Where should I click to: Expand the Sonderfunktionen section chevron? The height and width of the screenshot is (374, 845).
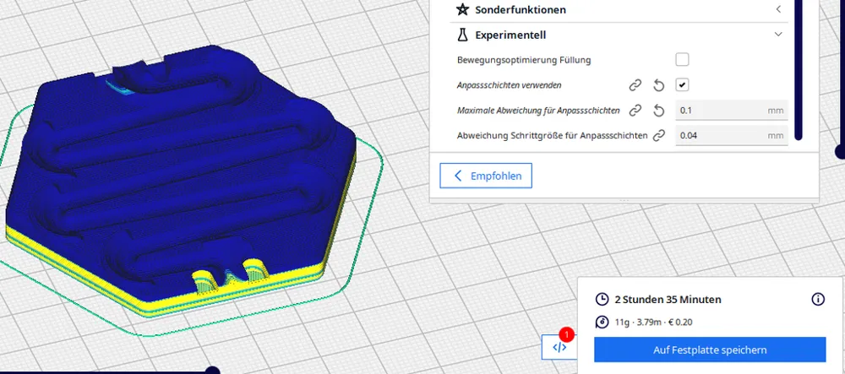(778, 9)
